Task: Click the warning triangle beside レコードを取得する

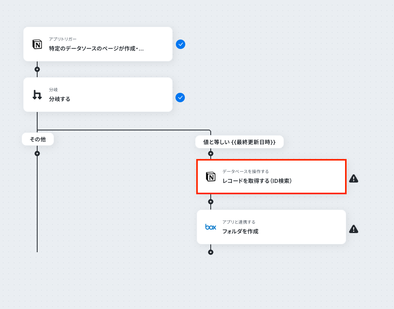Action: pyautogui.click(x=354, y=178)
